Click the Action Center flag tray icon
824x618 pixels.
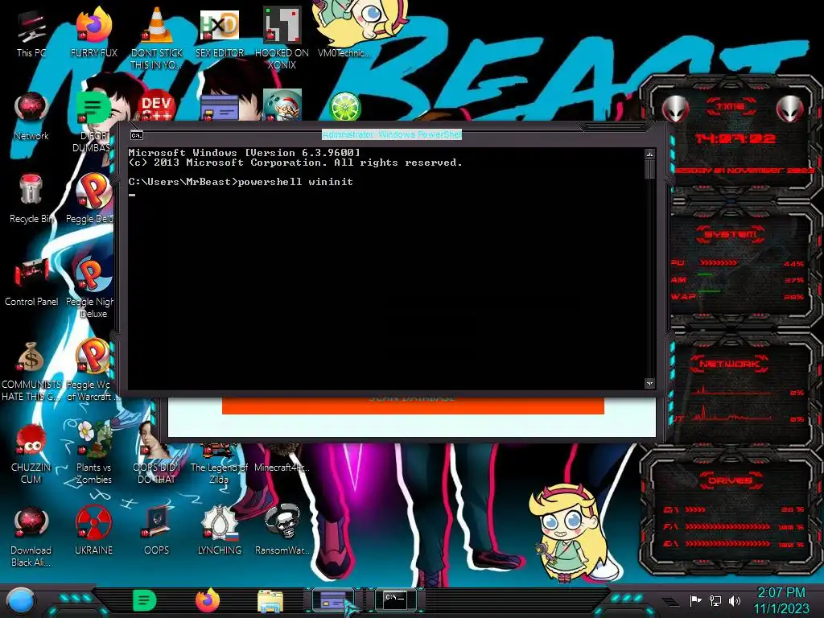tap(696, 600)
